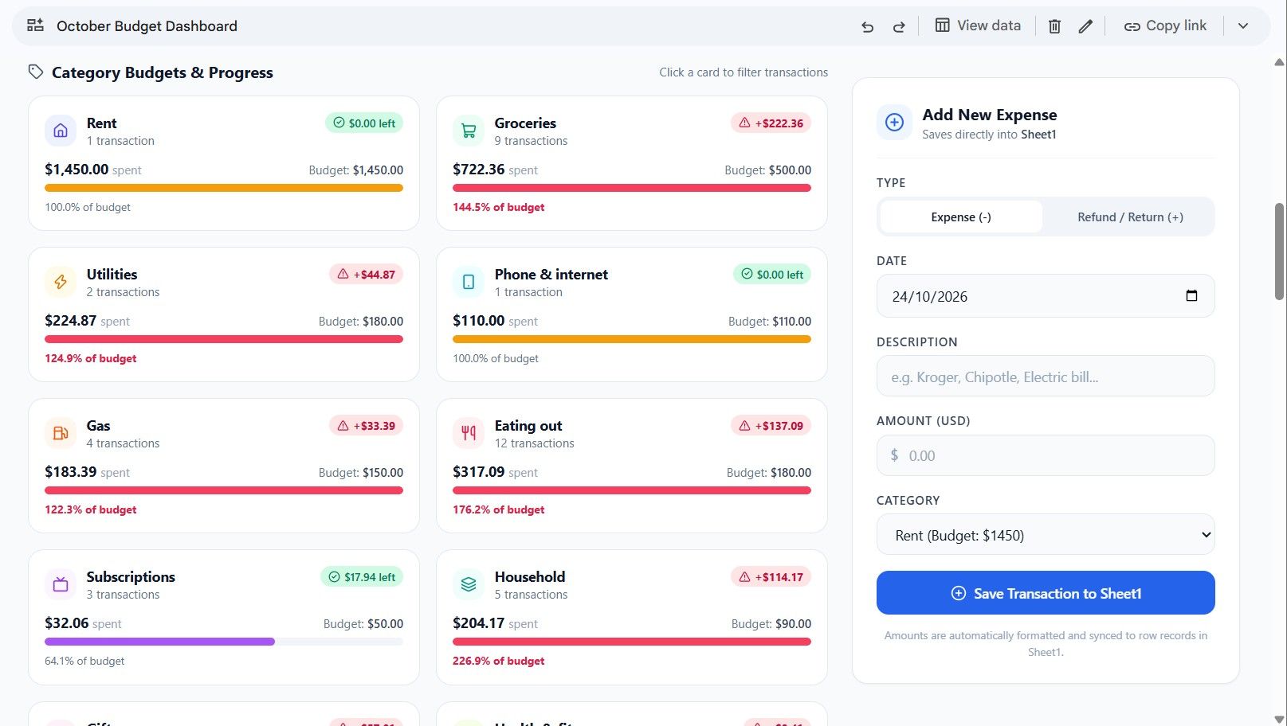Click the Utilities lightning bolt icon
This screenshot has height=726, width=1287.
coord(61,282)
